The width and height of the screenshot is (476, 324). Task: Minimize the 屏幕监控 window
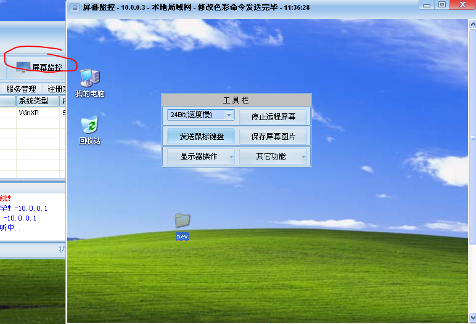point(427,5)
